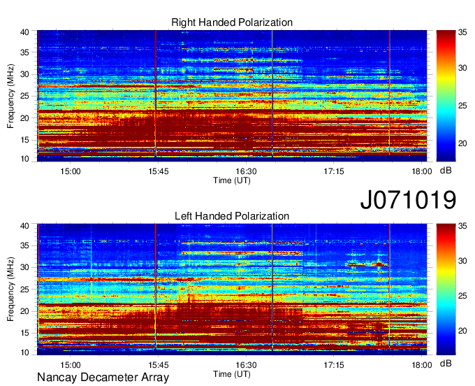475x386 pixels.
Task: Click the 40 MHz tick on lower plot
Action: [x=25, y=226]
